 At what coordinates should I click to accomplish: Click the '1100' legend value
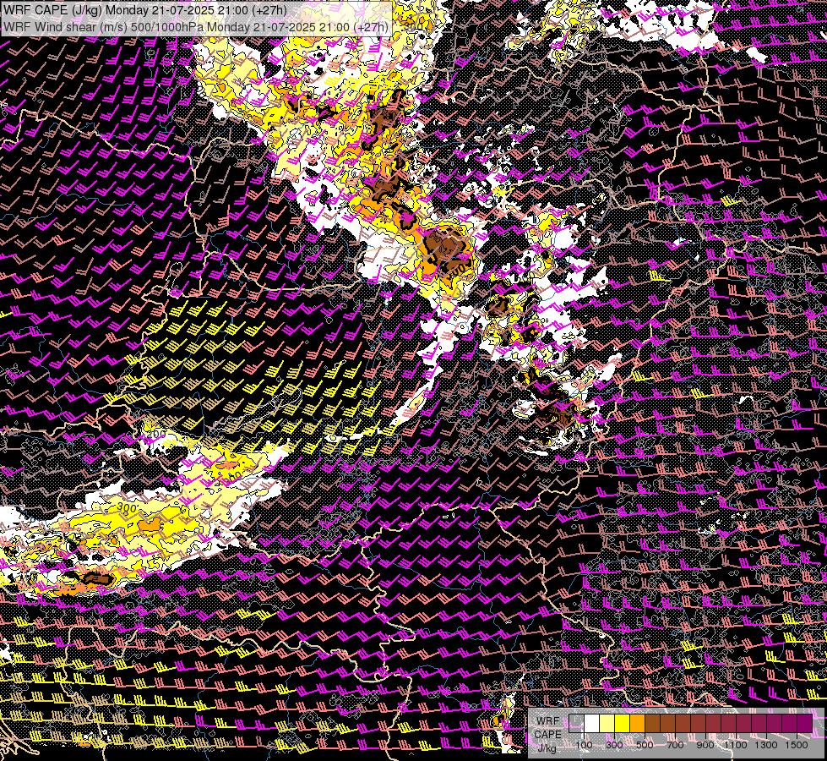[736, 745]
